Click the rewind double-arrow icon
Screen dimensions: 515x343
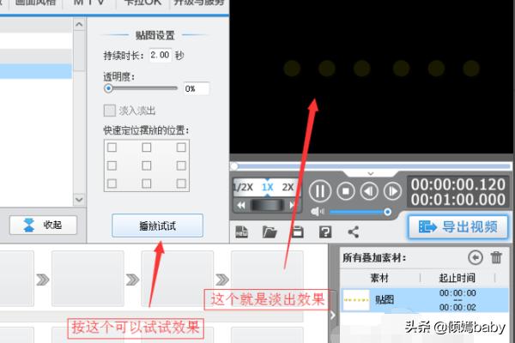coord(241,206)
